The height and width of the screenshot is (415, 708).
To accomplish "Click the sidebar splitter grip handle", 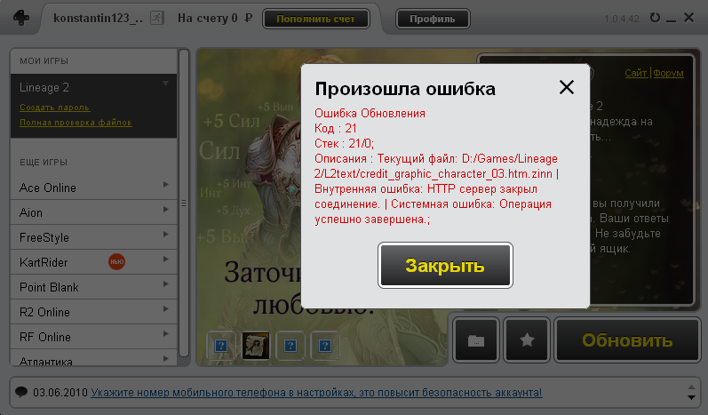I will [184, 204].
